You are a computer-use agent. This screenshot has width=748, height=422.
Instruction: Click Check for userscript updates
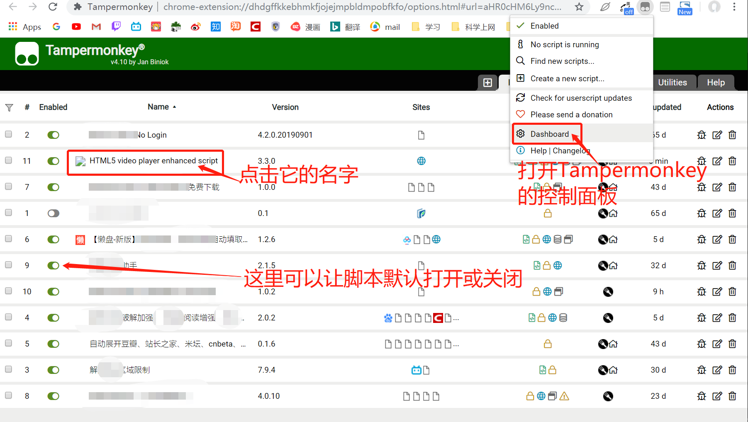[x=581, y=98]
